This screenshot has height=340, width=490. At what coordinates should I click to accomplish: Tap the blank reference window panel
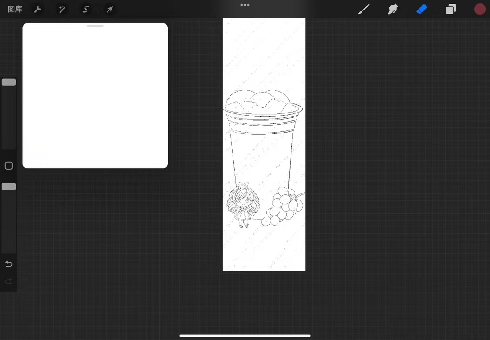(95, 96)
